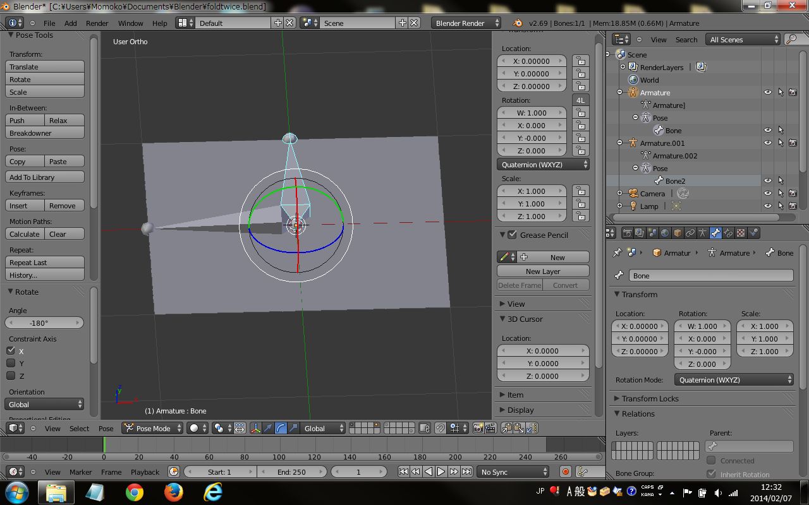Toggle the 3D manipulator widget
This screenshot has height=505, width=809.
[x=255, y=428]
